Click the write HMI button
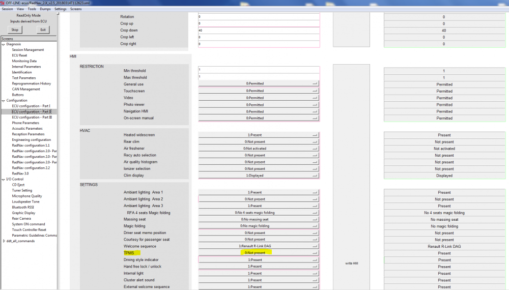This screenshot has height=290, width=509. (x=352, y=264)
